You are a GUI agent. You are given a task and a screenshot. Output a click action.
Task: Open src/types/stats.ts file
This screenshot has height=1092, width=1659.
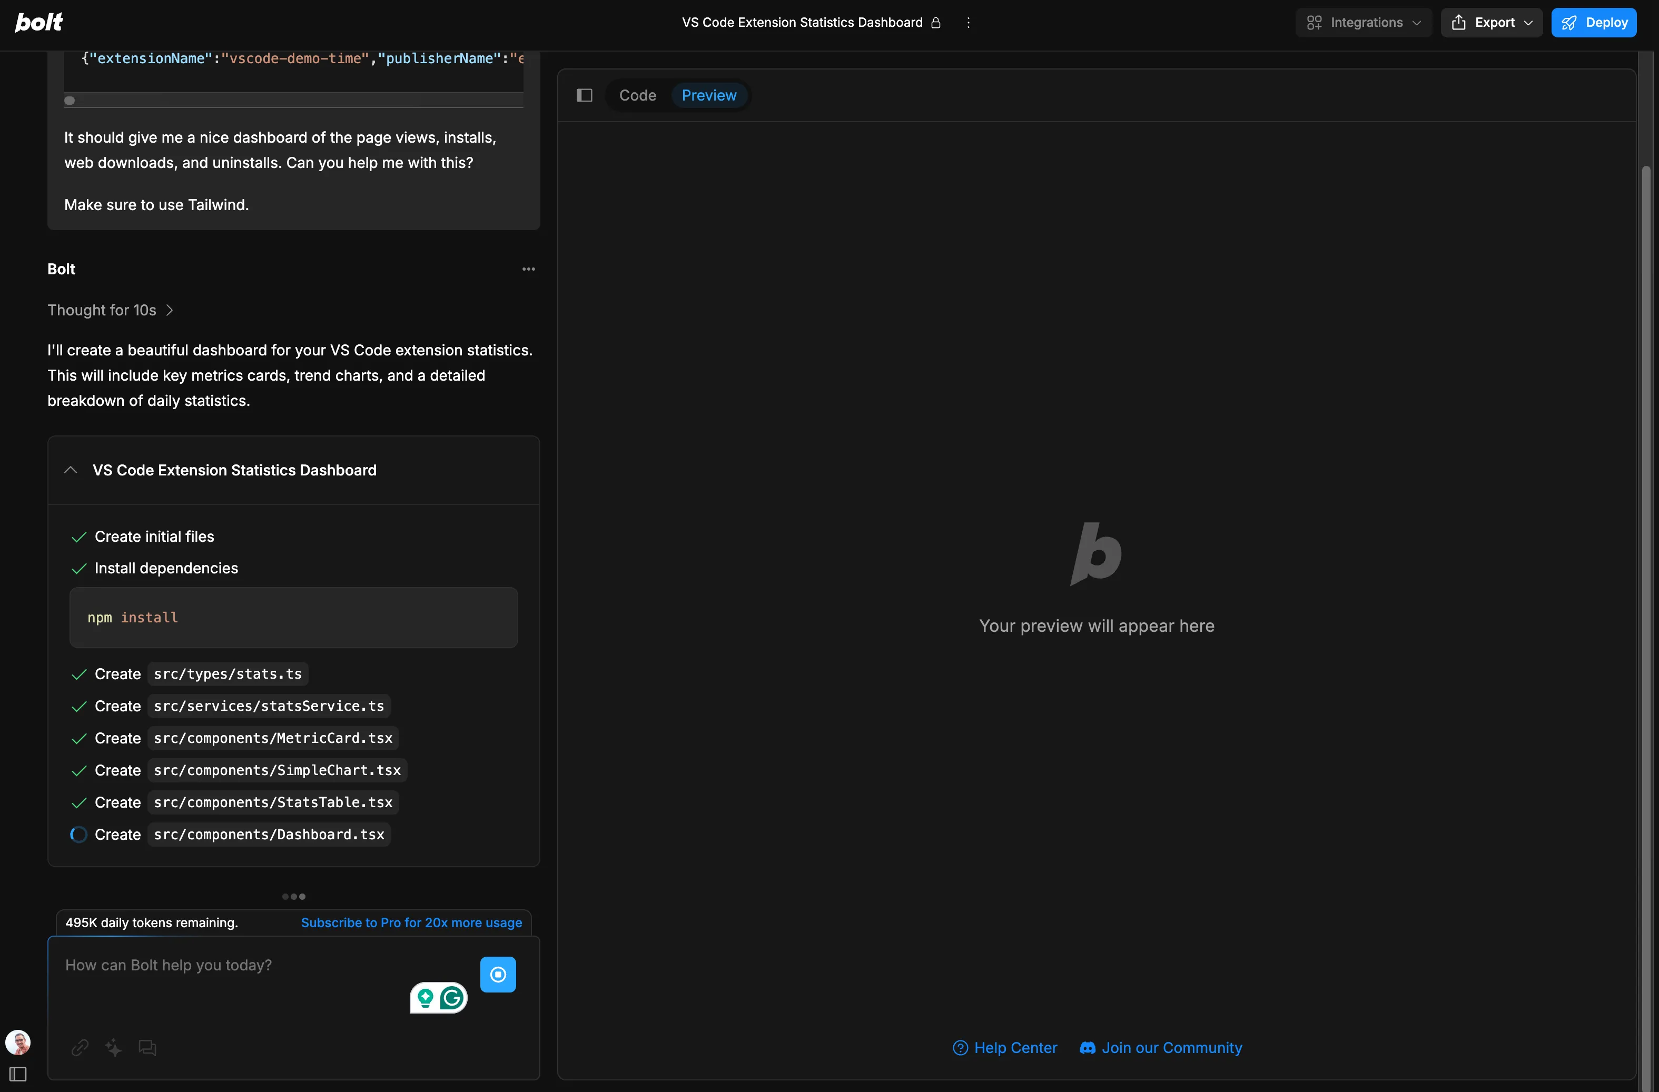tap(228, 674)
